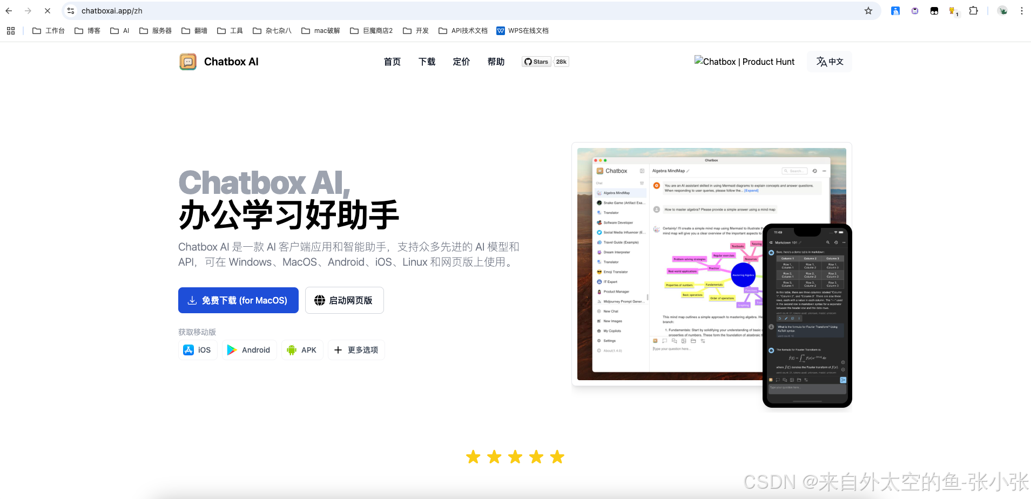Bookmark this page with the star icon
1031x499 pixels.
tap(868, 11)
